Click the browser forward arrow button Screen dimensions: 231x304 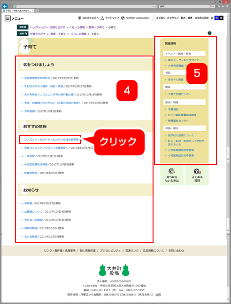pyautogui.click(x=11, y=6)
